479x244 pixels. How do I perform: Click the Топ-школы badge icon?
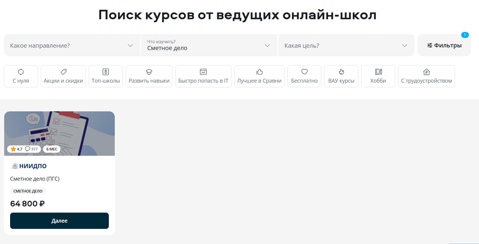(x=106, y=72)
